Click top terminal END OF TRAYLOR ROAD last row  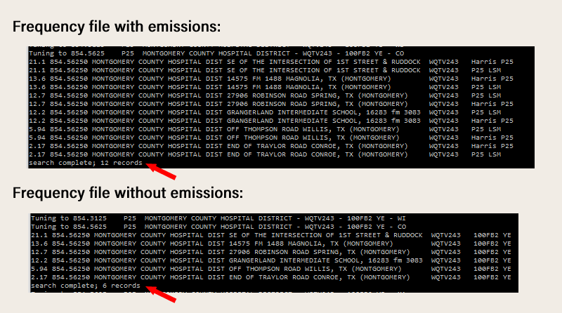[x=265, y=154]
